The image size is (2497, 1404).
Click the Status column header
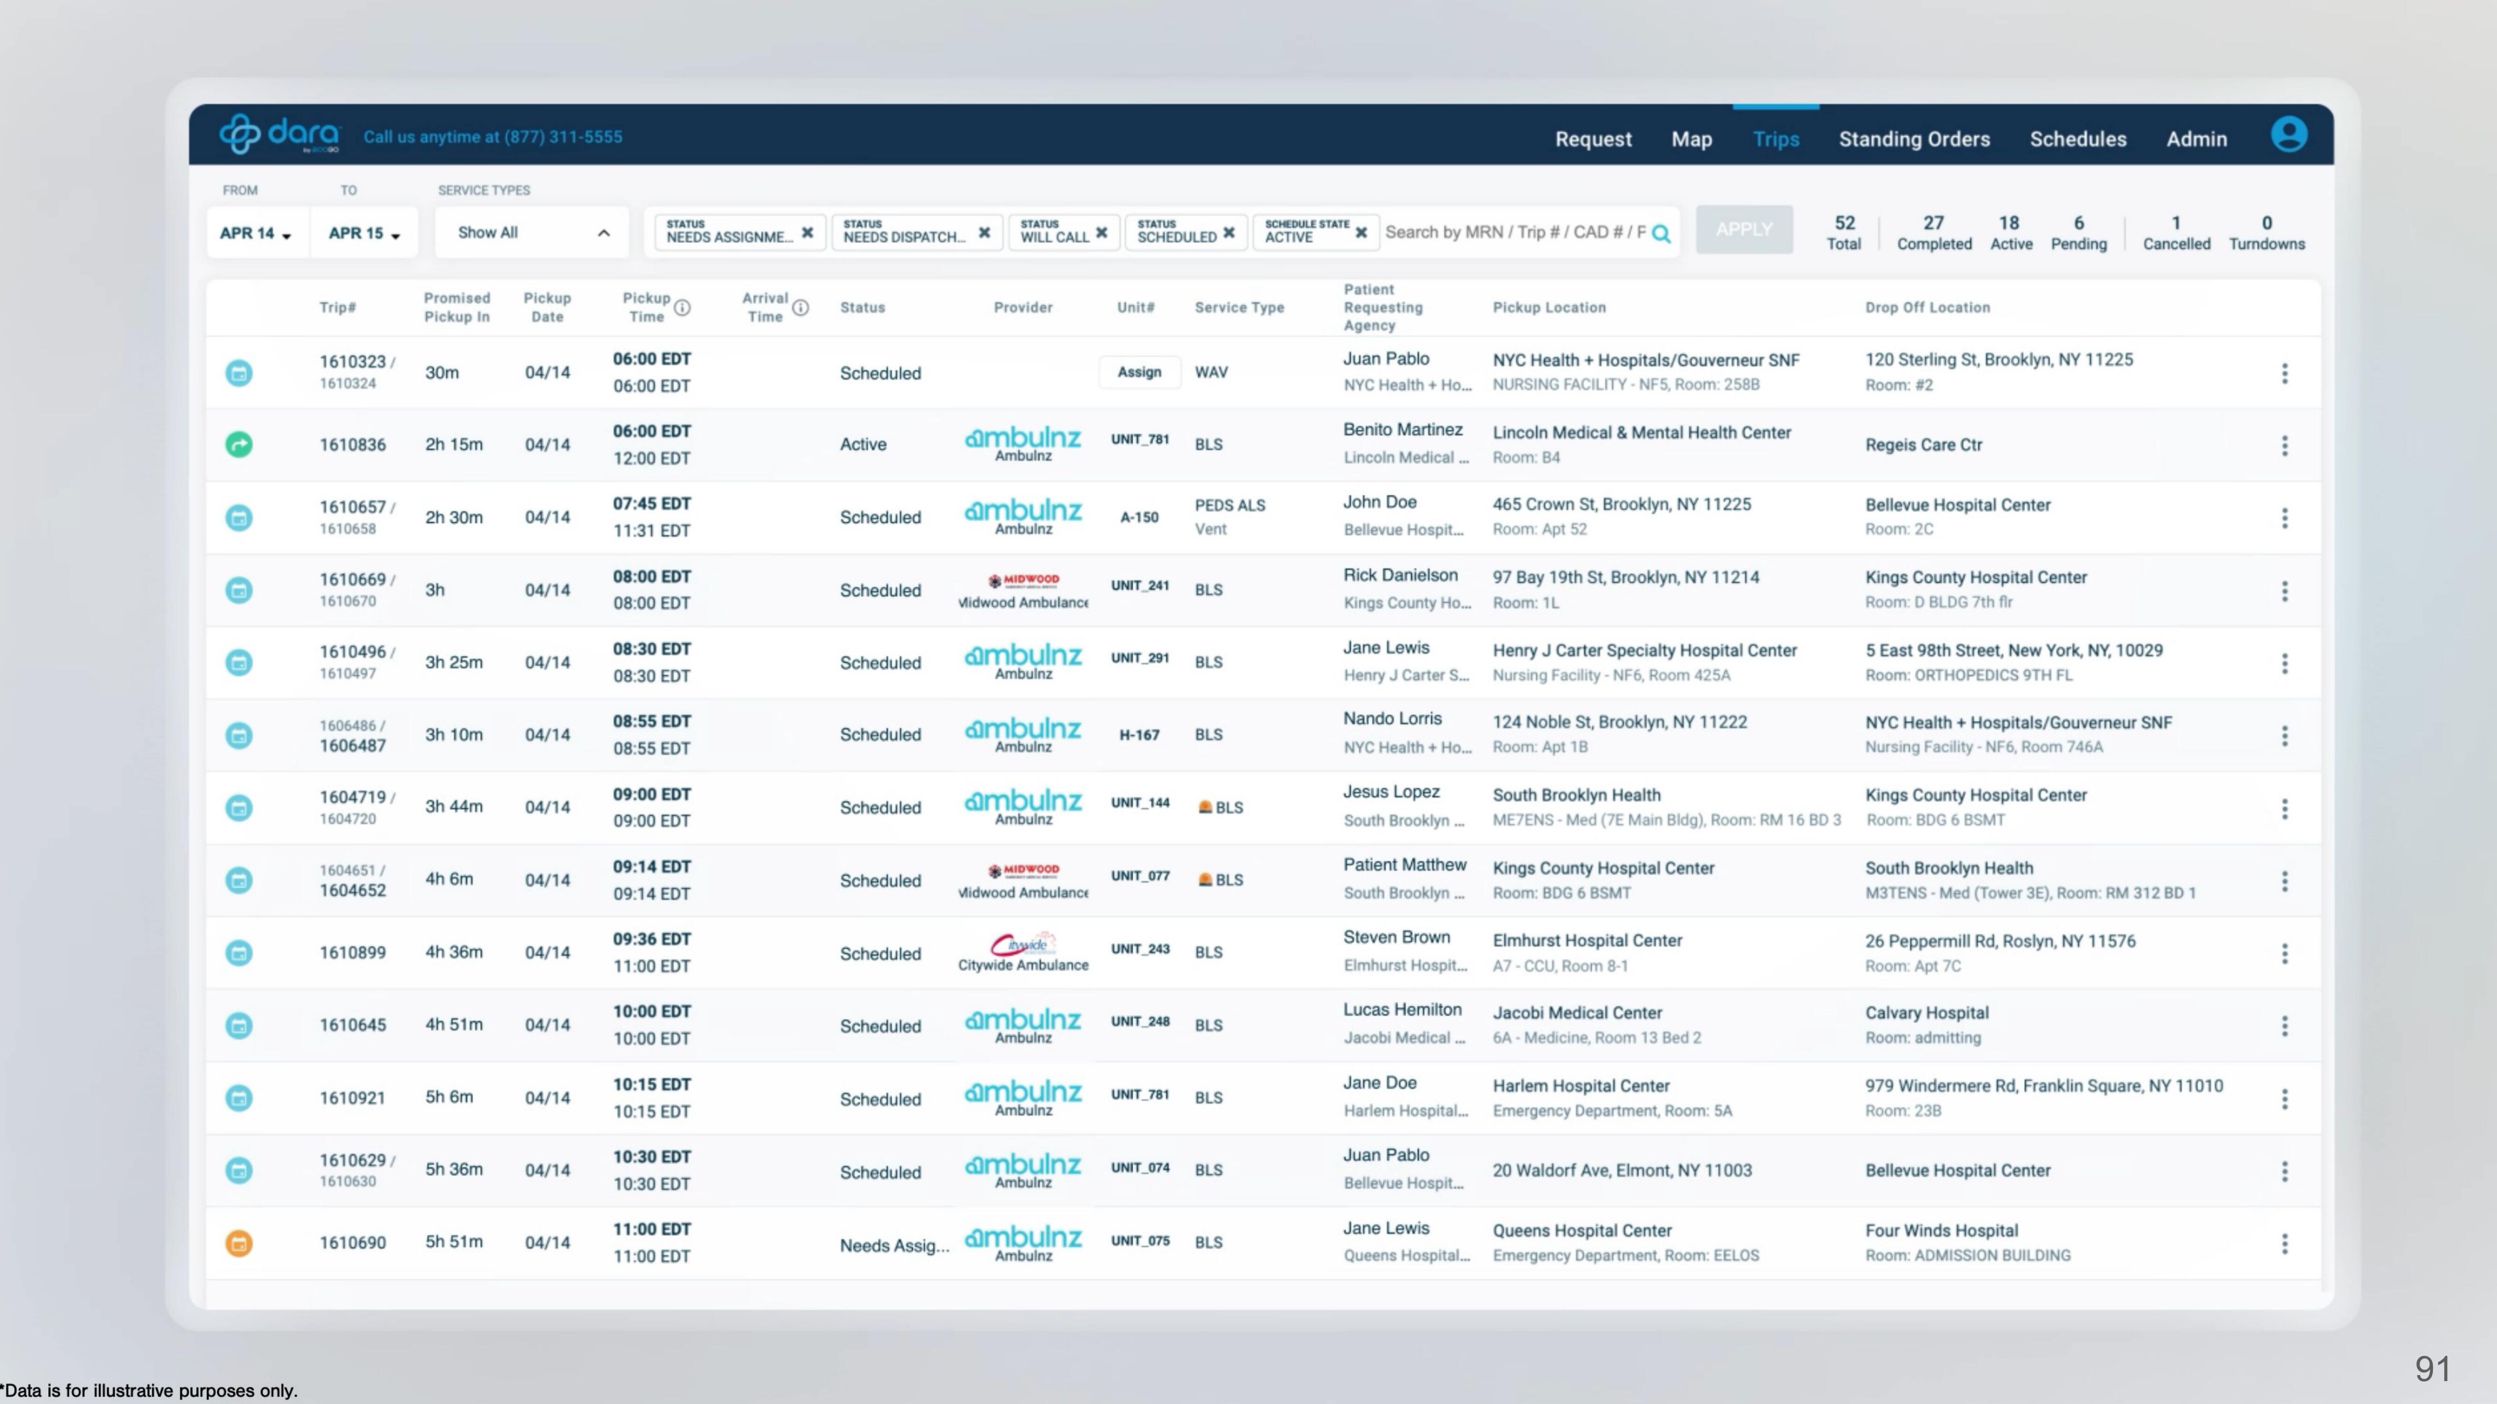coord(862,308)
